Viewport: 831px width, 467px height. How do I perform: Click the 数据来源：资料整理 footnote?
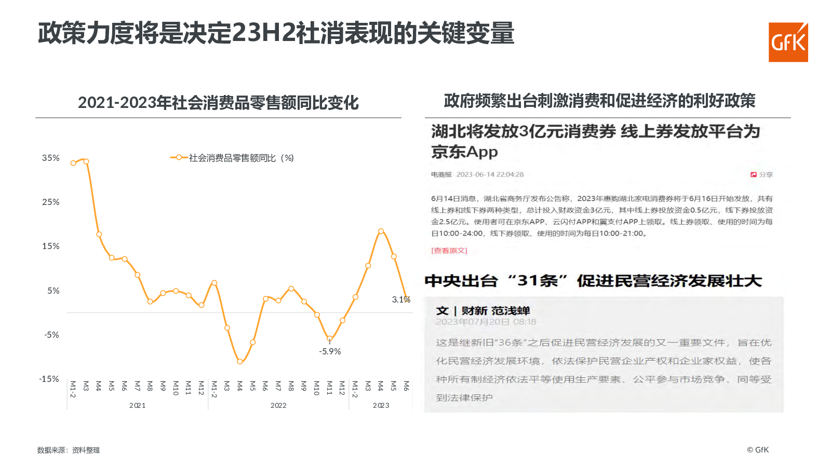click(x=69, y=450)
